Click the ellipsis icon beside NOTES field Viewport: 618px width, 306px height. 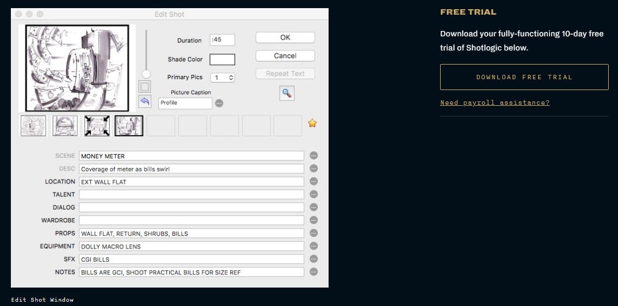(x=313, y=272)
